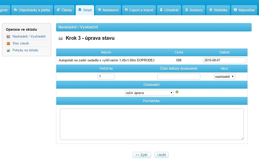Click the truck icon on Objednávky tab
This screenshot has height=162, width=259.
[x=15, y=10]
